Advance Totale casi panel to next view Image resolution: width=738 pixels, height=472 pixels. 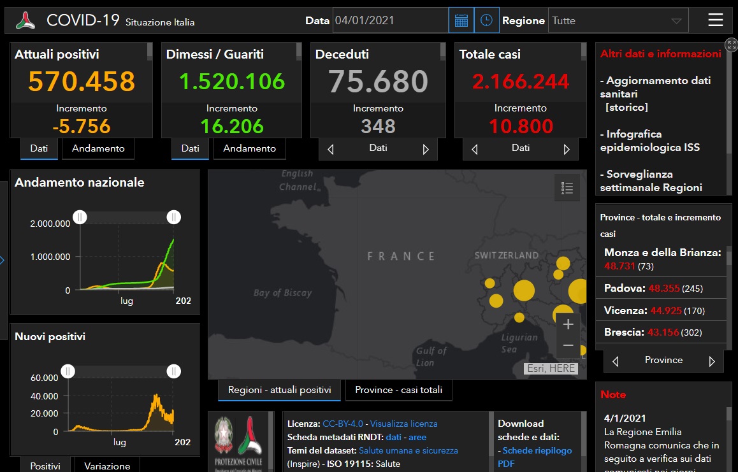point(566,150)
